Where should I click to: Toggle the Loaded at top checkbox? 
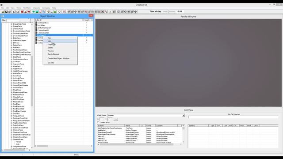[98, 122]
